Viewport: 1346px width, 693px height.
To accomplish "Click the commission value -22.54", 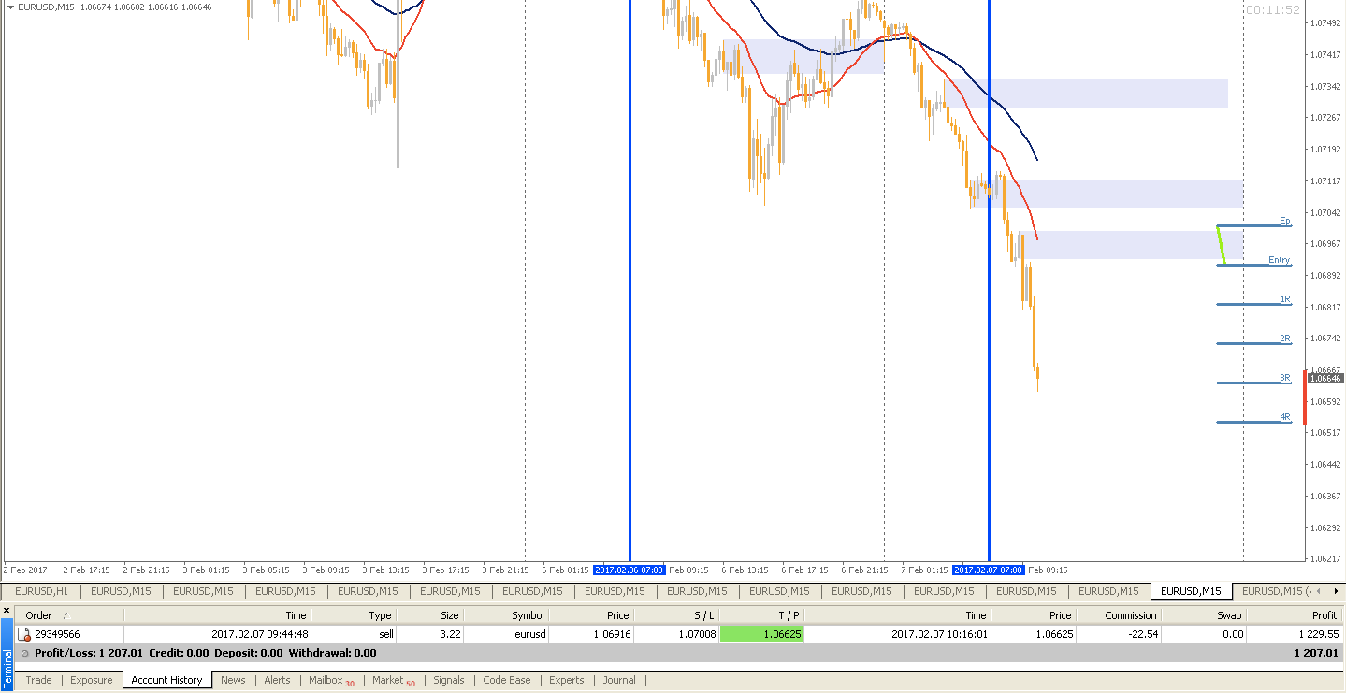I will [x=1142, y=634].
